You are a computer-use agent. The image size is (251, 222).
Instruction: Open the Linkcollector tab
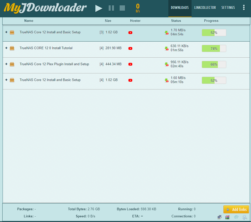[x=205, y=8]
